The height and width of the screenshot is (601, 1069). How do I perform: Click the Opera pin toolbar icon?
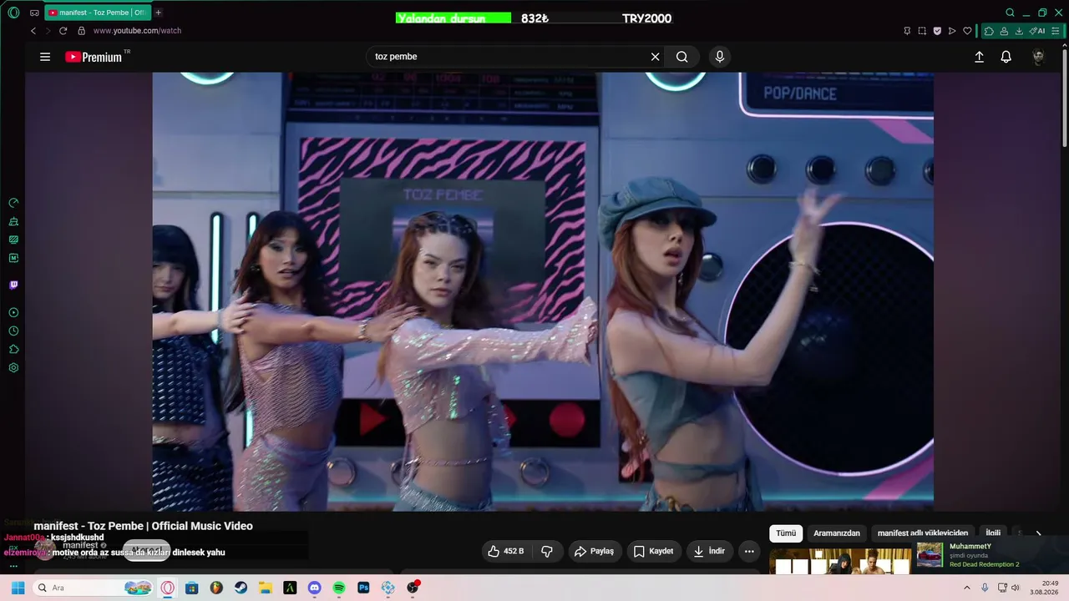[907, 31]
